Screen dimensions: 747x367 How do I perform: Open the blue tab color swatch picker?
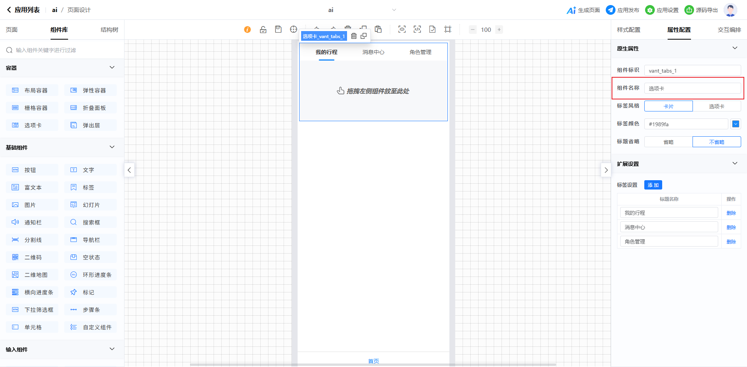click(735, 124)
